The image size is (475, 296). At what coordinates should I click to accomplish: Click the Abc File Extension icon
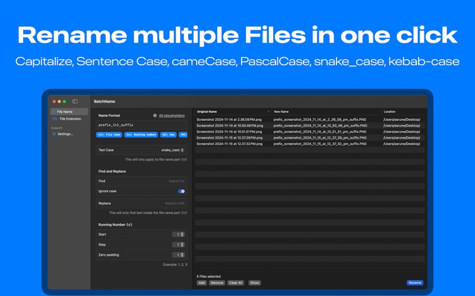click(55, 119)
